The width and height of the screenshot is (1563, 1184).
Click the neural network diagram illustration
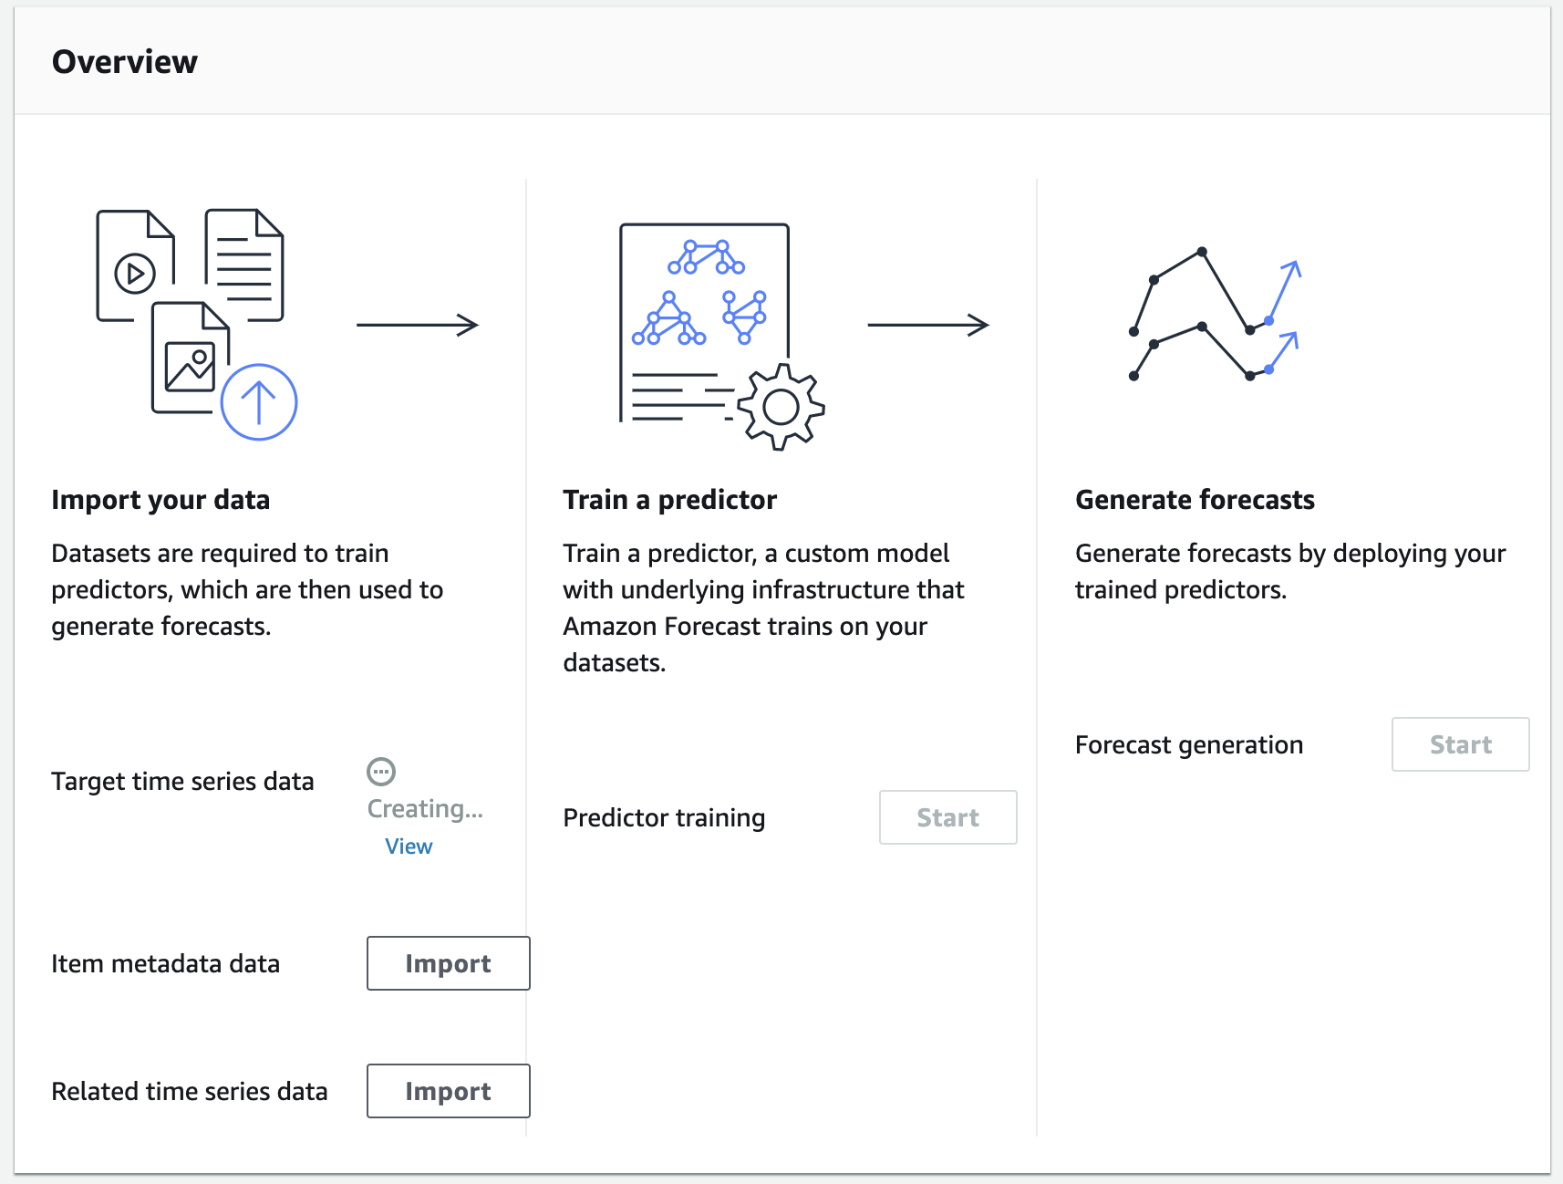click(702, 293)
